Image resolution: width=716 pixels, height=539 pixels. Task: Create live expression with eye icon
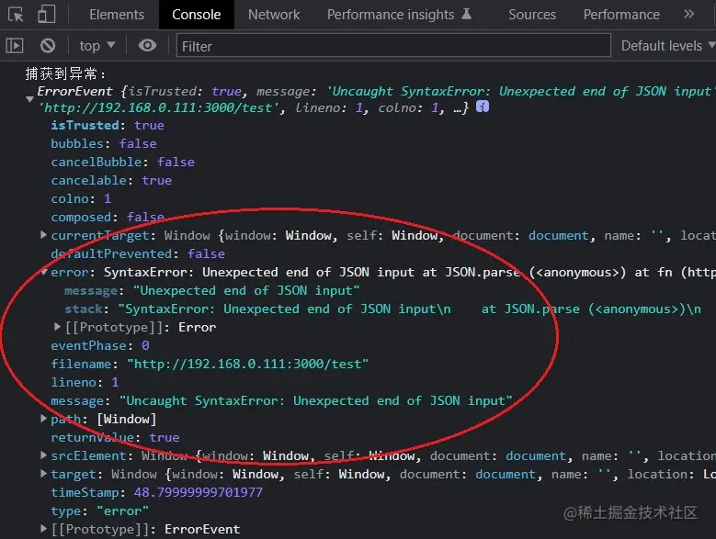[147, 46]
